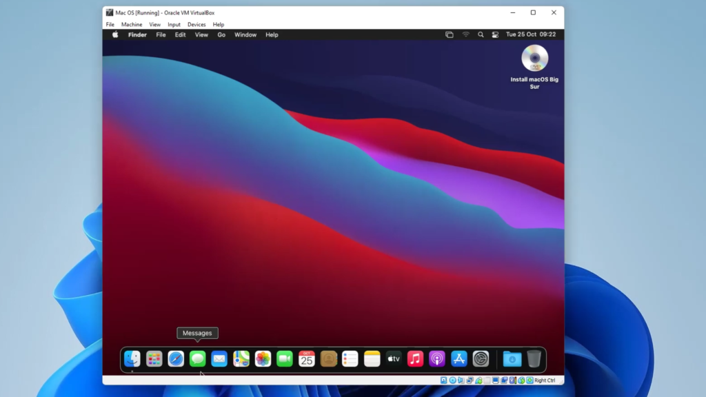The image size is (706, 397).
Task: Open the App Store in the dock
Action: click(x=458, y=358)
